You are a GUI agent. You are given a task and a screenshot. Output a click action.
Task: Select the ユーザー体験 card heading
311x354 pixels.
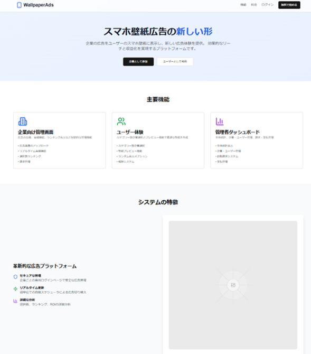tap(130, 132)
